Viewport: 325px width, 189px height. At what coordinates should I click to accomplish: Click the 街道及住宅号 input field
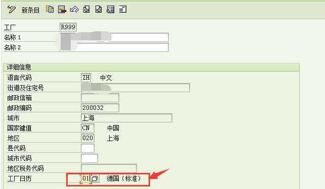tap(135, 88)
